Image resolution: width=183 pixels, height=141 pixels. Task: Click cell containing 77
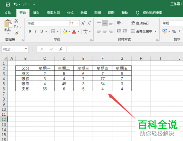pos(102,79)
